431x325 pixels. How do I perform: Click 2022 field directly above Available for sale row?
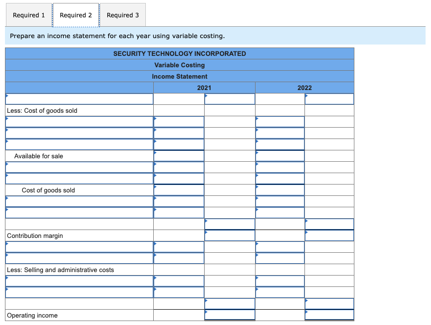(280, 144)
